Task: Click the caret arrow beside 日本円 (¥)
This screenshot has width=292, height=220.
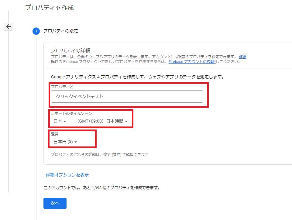Action: click(x=76, y=142)
